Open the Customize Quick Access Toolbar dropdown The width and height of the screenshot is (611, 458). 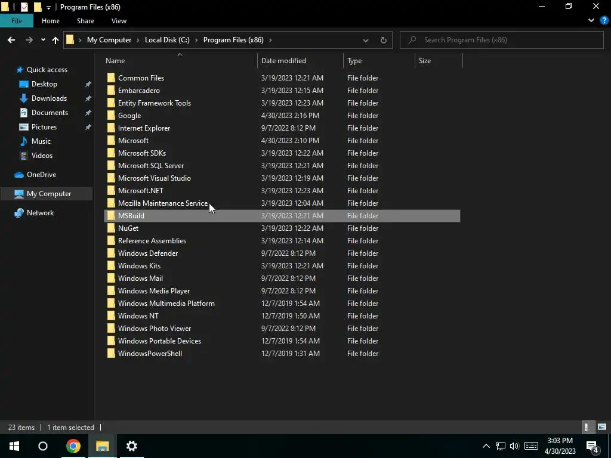[48, 7]
